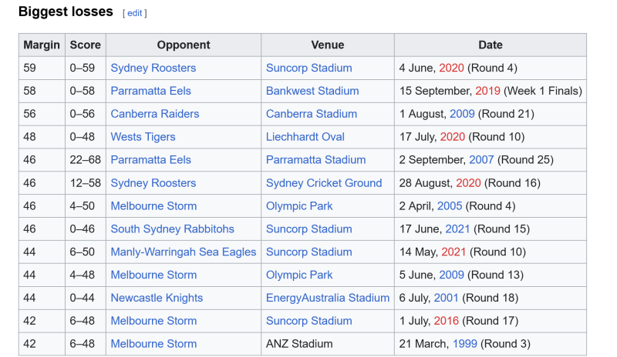Click the 2007 year link
Image resolution: width=617 pixels, height=357 pixels.
(x=481, y=160)
